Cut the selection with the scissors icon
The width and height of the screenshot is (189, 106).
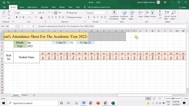[9, 12]
